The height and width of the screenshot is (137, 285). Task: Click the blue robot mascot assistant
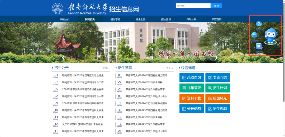[271, 37]
